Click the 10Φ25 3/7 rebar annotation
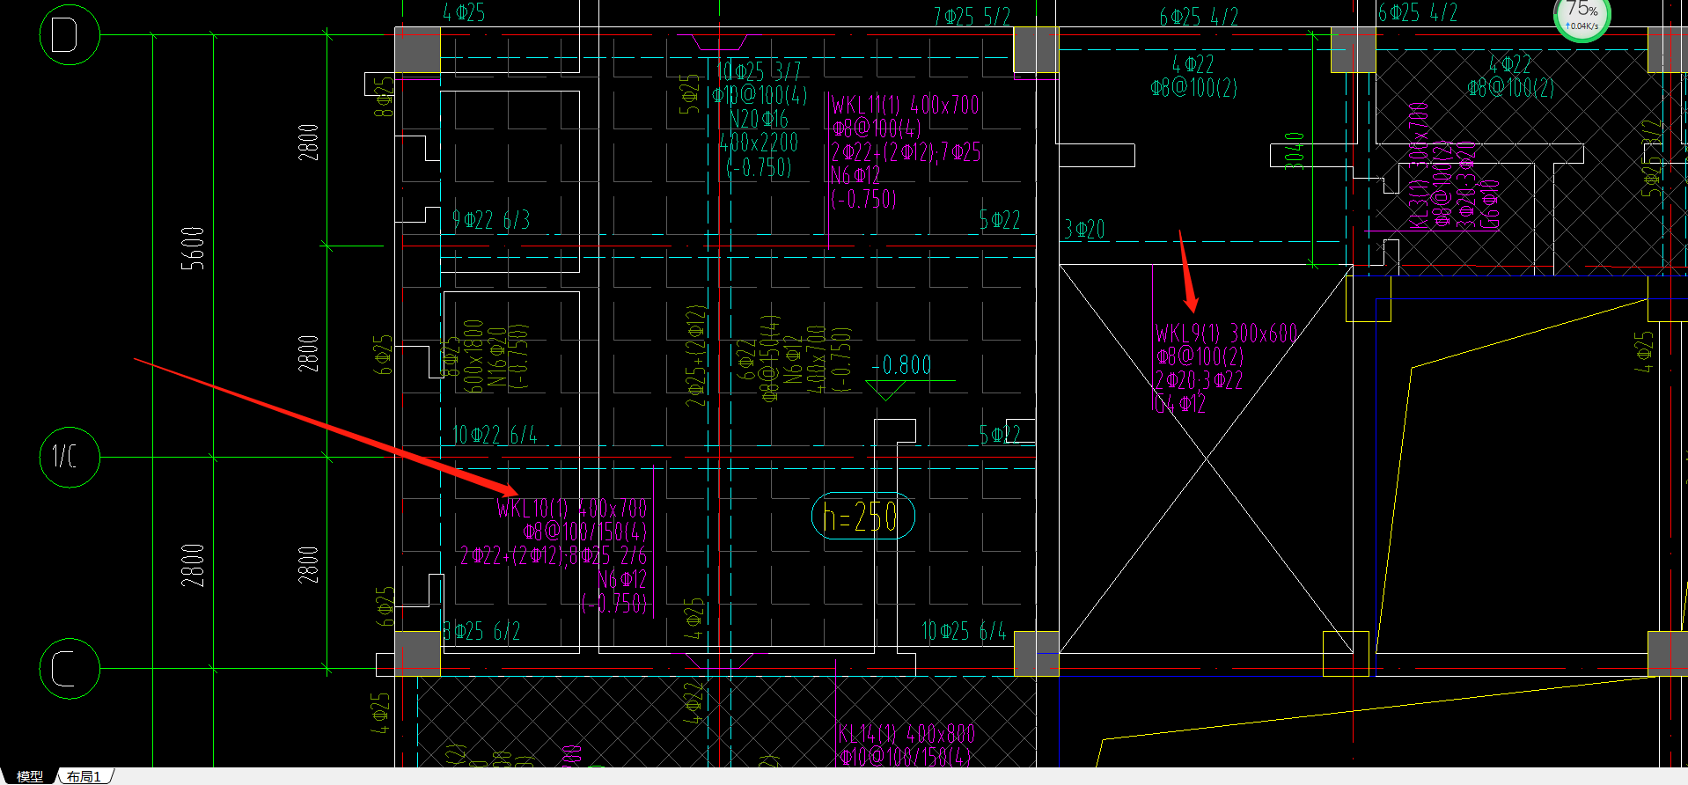 click(758, 71)
